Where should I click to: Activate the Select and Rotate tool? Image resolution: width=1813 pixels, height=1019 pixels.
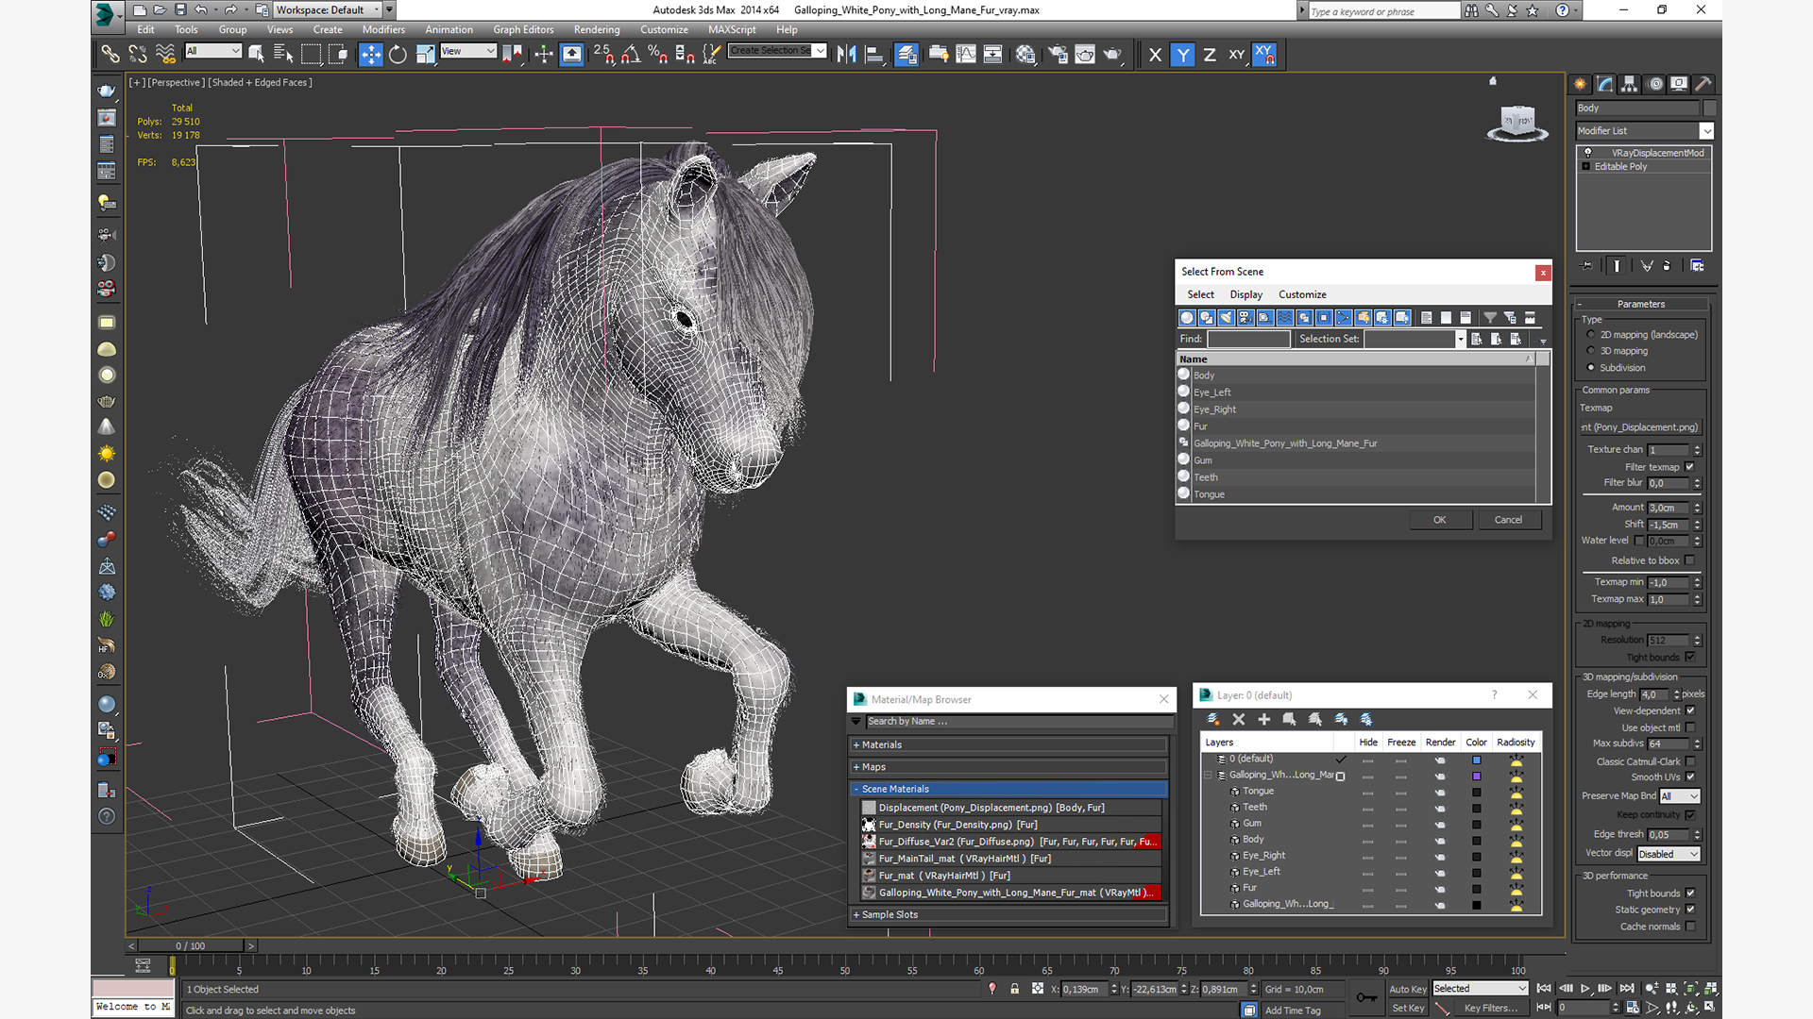(398, 55)
